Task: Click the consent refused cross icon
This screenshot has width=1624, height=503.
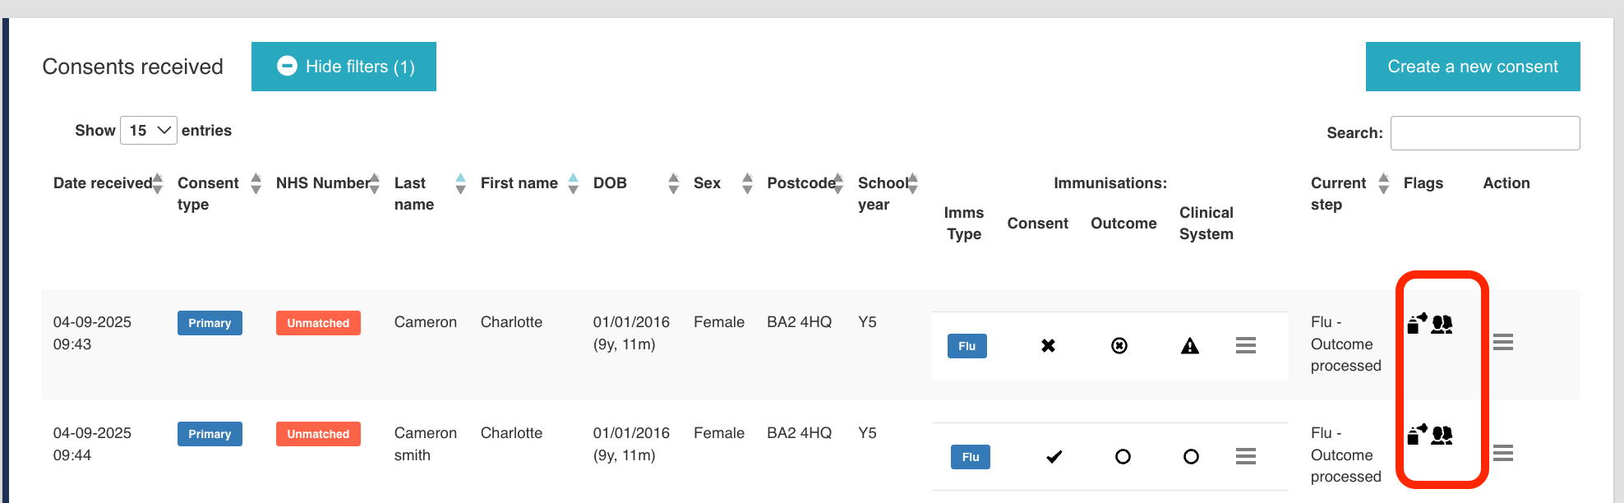Action: [x=1048, y=346]
